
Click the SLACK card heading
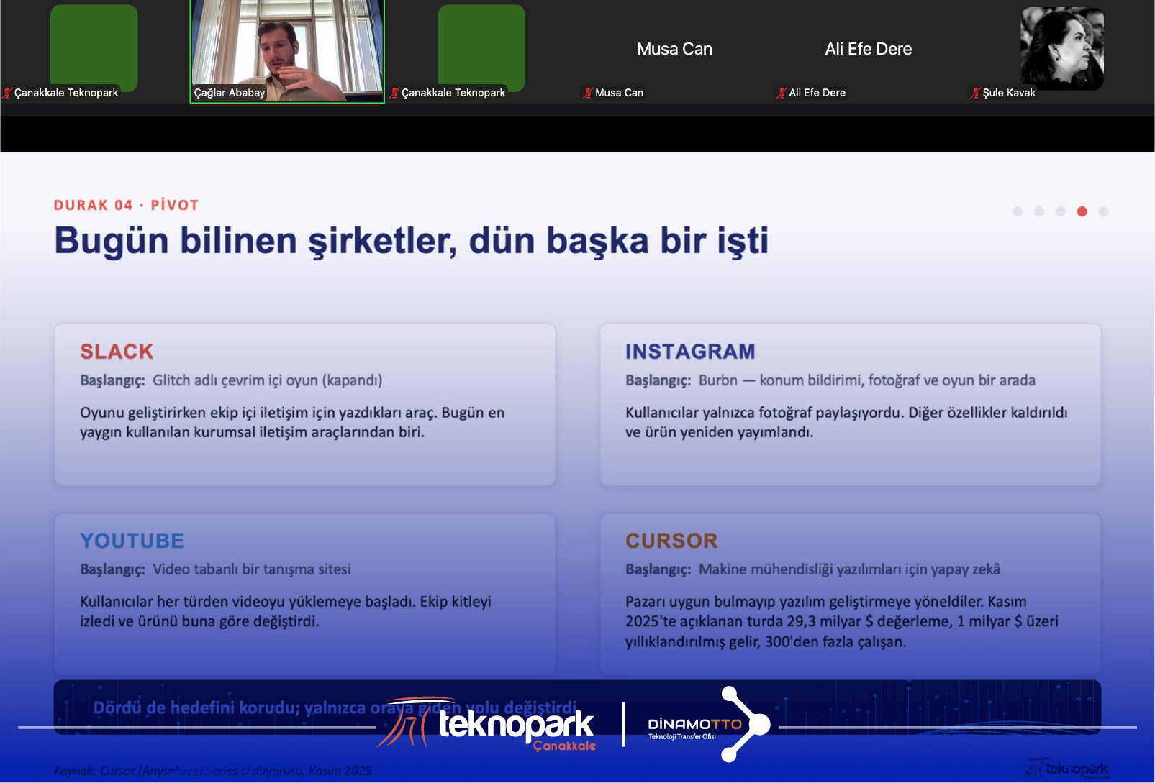point(117,352)
